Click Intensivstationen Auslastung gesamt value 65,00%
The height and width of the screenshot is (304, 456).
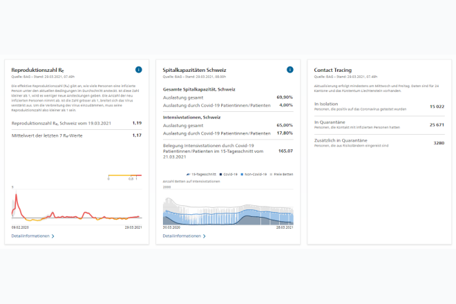pos(285,125)
